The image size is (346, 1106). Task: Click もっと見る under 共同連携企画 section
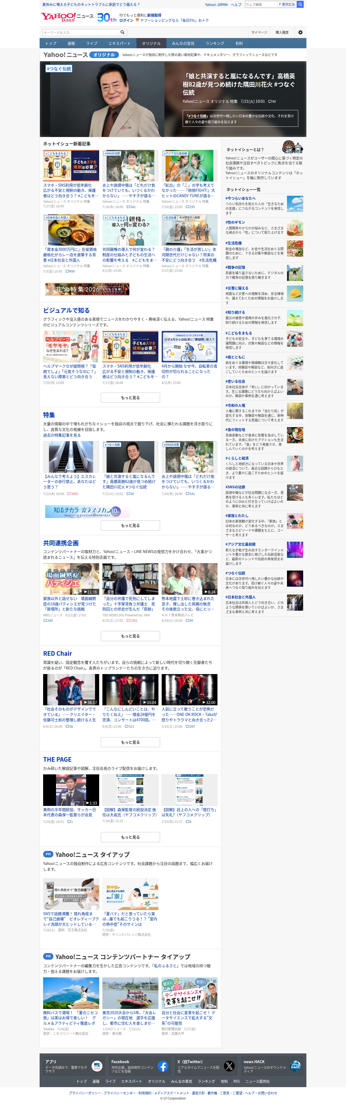tap(130, 636)
